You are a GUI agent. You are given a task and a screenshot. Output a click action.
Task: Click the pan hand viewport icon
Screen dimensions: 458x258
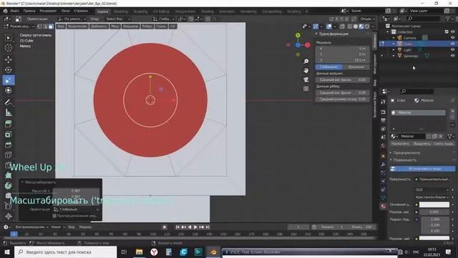306,70
